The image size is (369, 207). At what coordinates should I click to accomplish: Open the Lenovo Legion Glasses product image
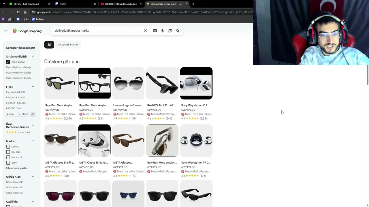tap(128, 83)
